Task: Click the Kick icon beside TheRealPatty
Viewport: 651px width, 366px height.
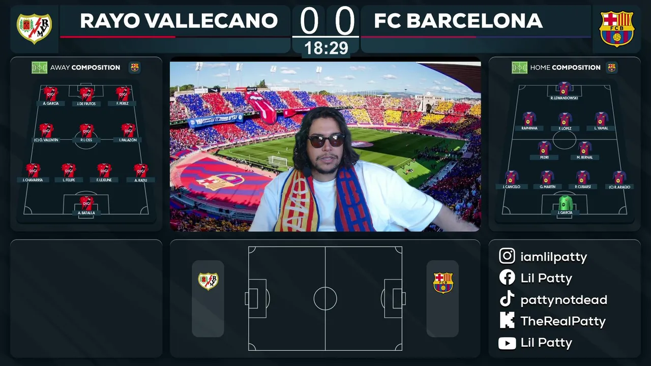Action: pyautogui.click(x=507, y=321)
